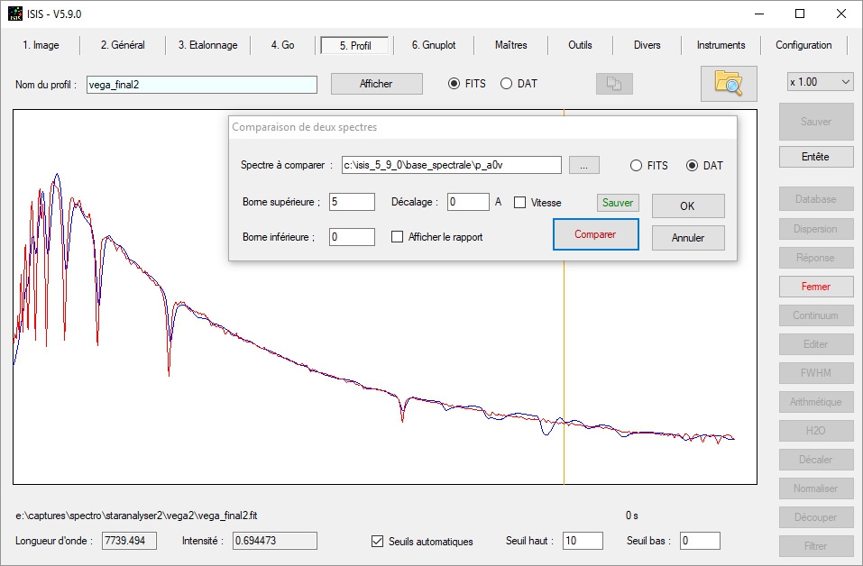Cancel the dialog with Annuler
Viewport: 863px width, 566px height.
point(688,238)
